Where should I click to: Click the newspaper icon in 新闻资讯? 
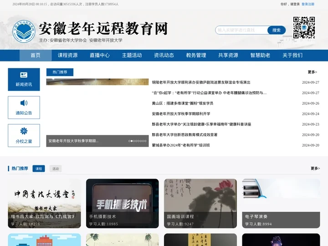point(24,75)
